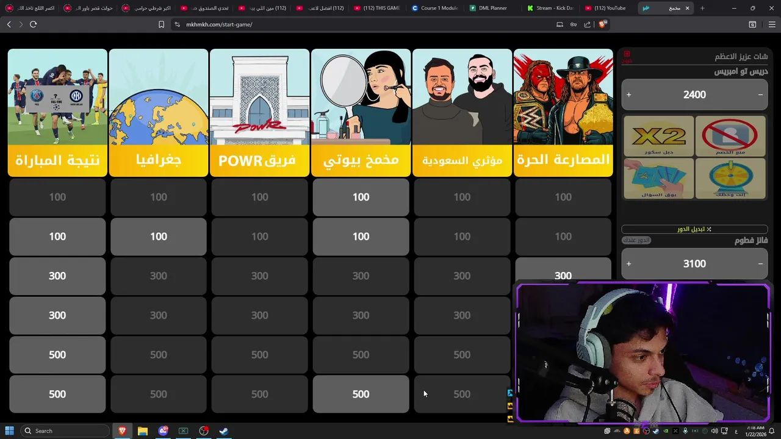
Task: Decrease the 3100 team score with minus
Action: 760,263
